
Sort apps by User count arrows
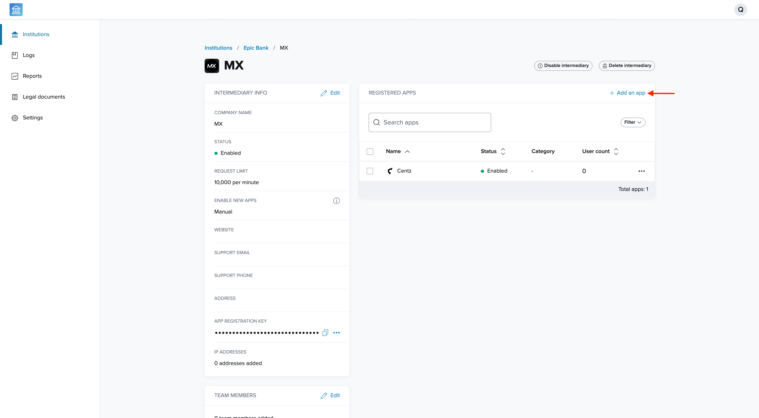coord(616,152)
